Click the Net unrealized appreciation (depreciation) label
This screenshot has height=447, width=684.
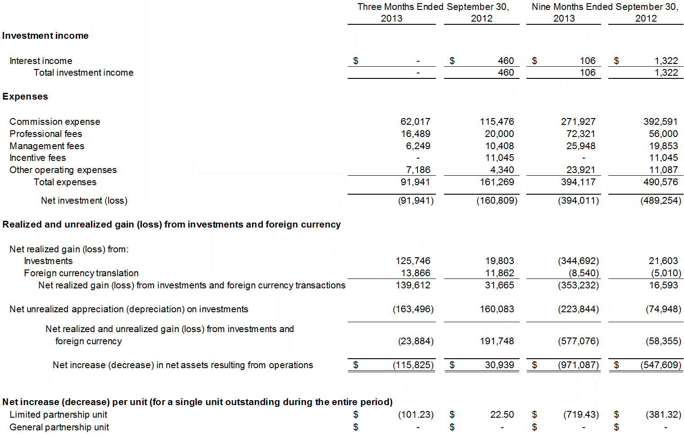click(x=129, y=309)
